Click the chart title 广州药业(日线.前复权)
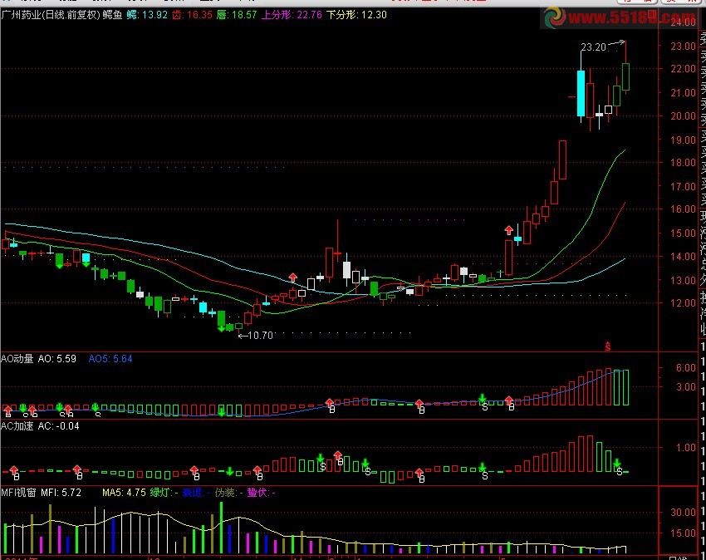Image resolution: width=706 pixels, height=560 pixels. (x=51, y=15)
